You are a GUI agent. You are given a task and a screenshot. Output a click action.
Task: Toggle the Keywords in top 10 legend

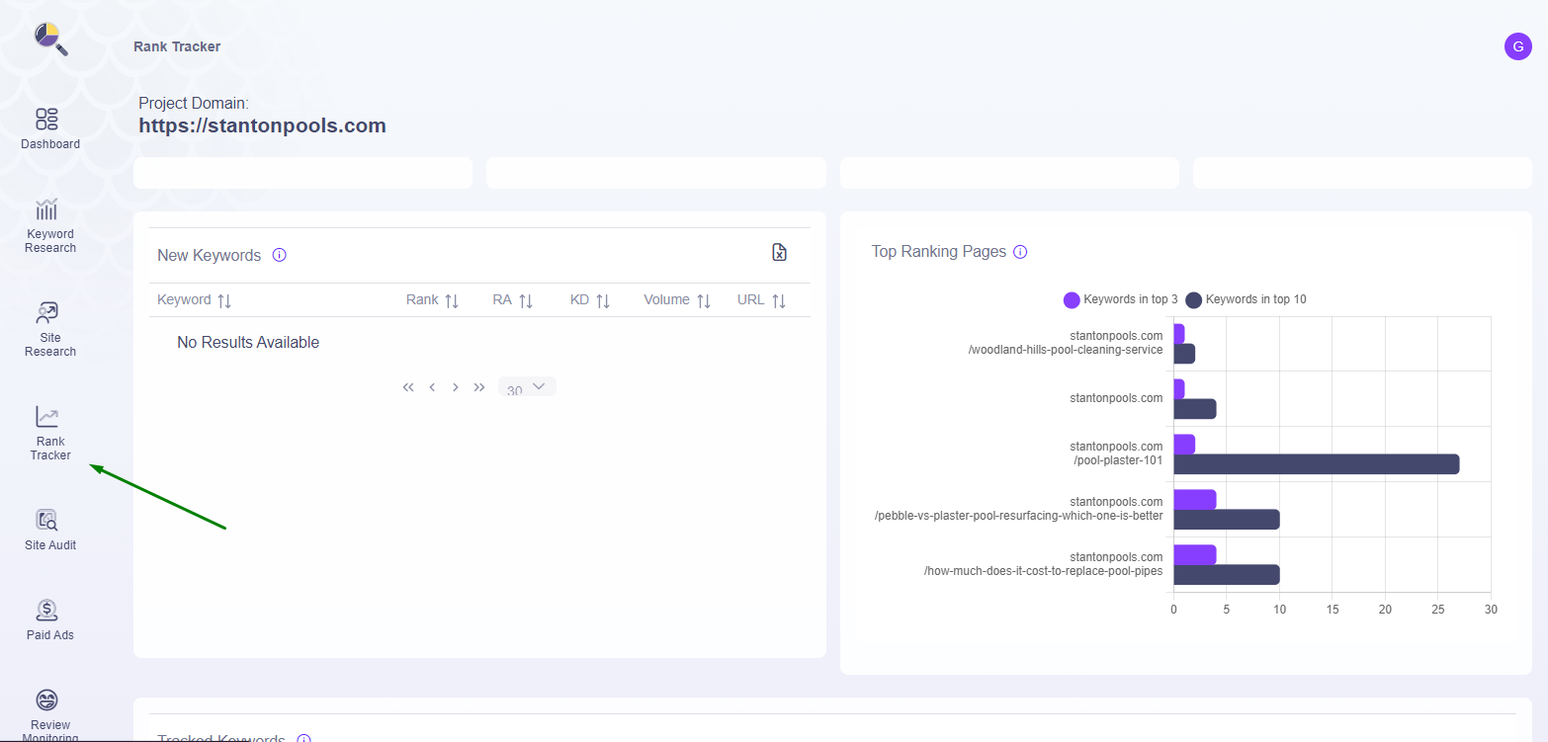pos(1244,298)
